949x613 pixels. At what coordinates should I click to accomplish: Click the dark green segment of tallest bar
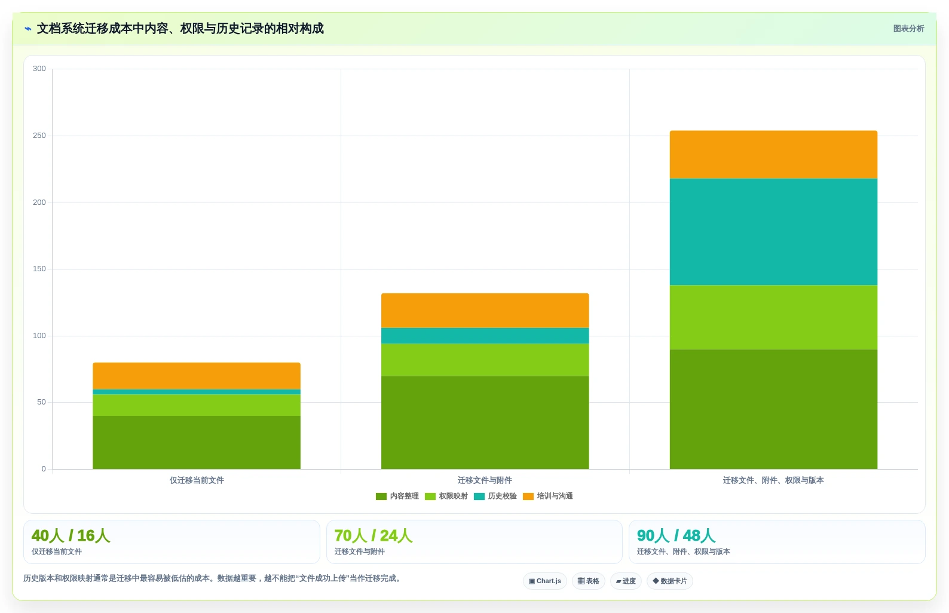coord(774,409)
